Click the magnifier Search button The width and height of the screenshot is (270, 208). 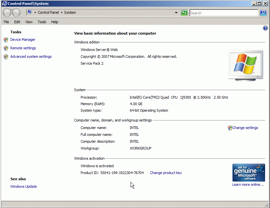coord(263,13)
